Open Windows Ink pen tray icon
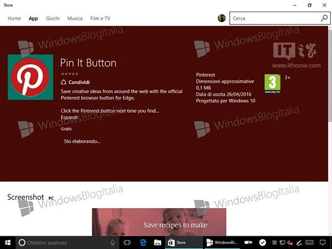The width and height of the screenshot is (332, 249). [x=299, y=243]
